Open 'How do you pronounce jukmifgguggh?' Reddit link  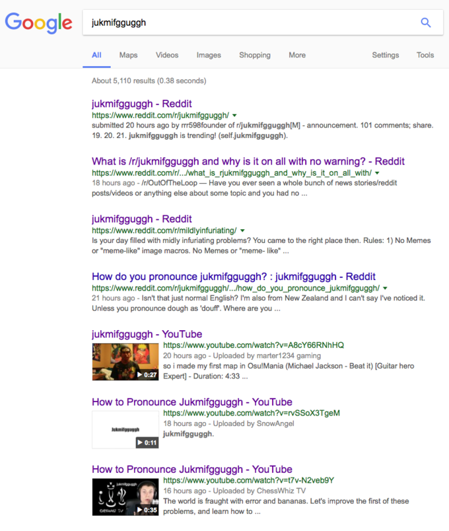[x=233, y=276]
